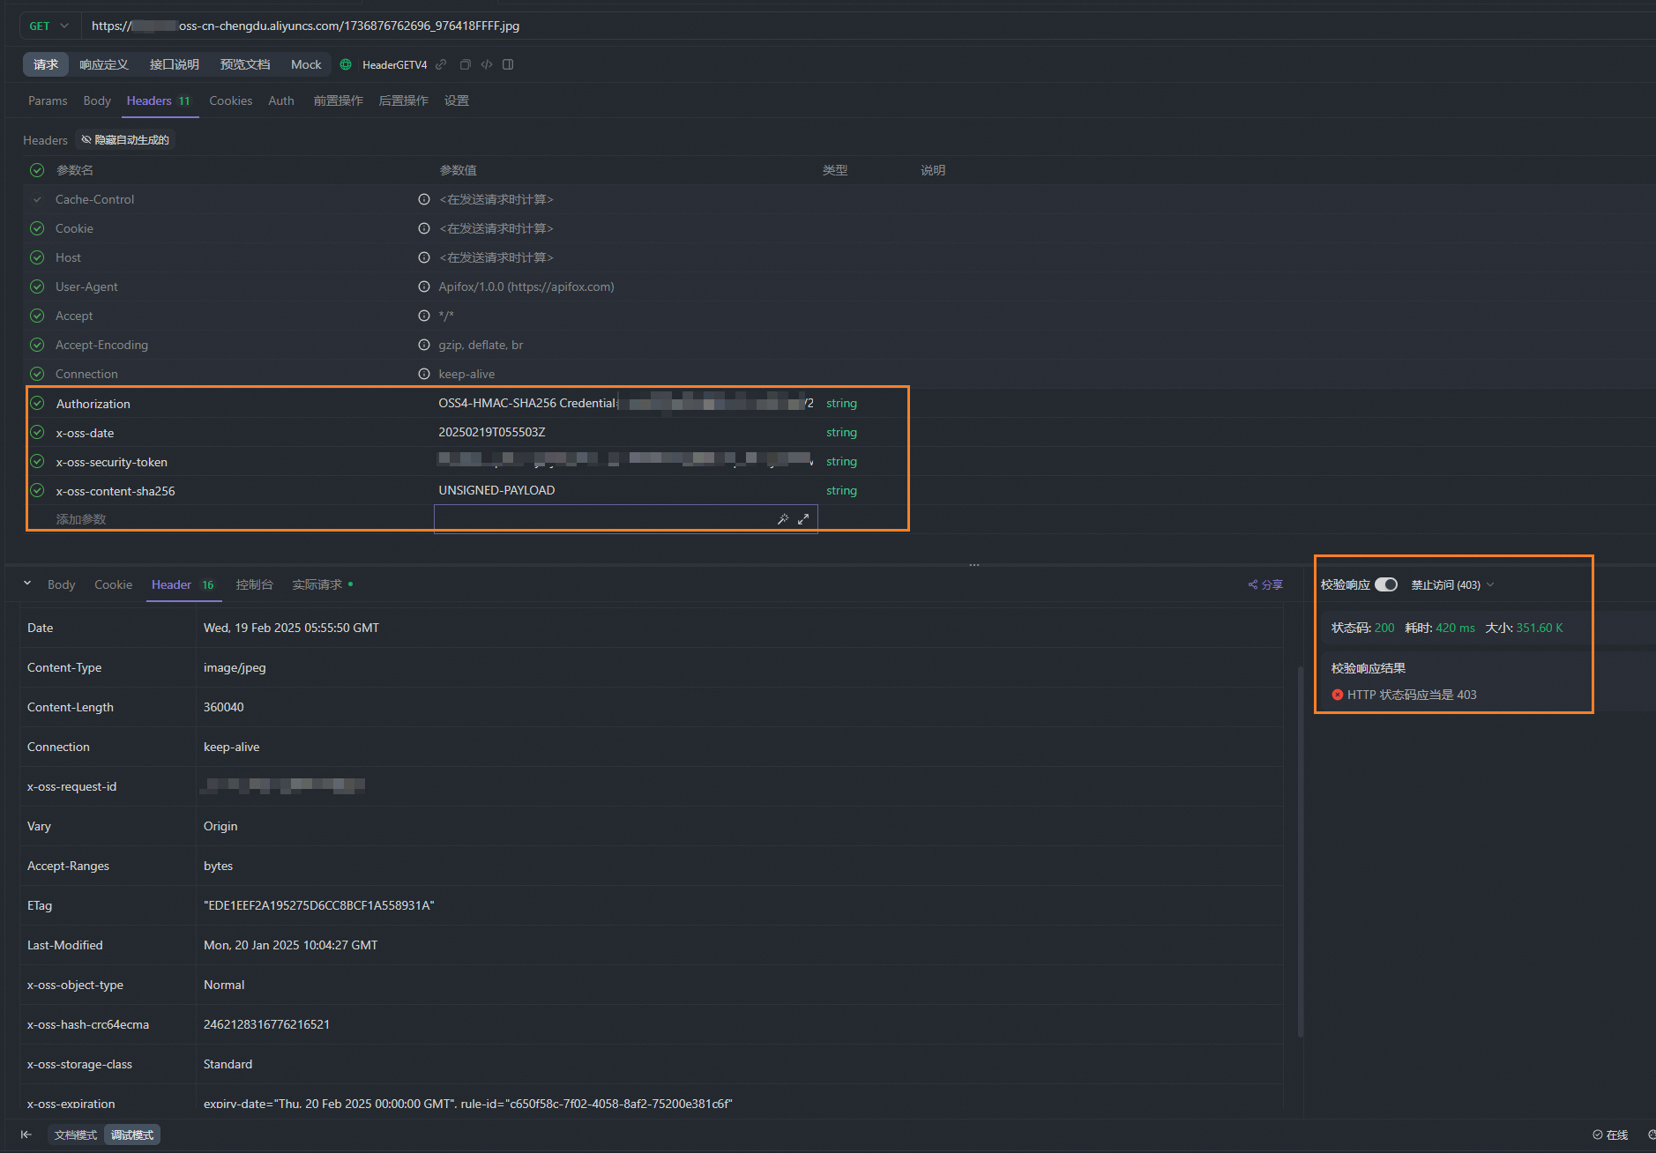Disable the x-oss-security-token header checkbox

tap(37, 461)
